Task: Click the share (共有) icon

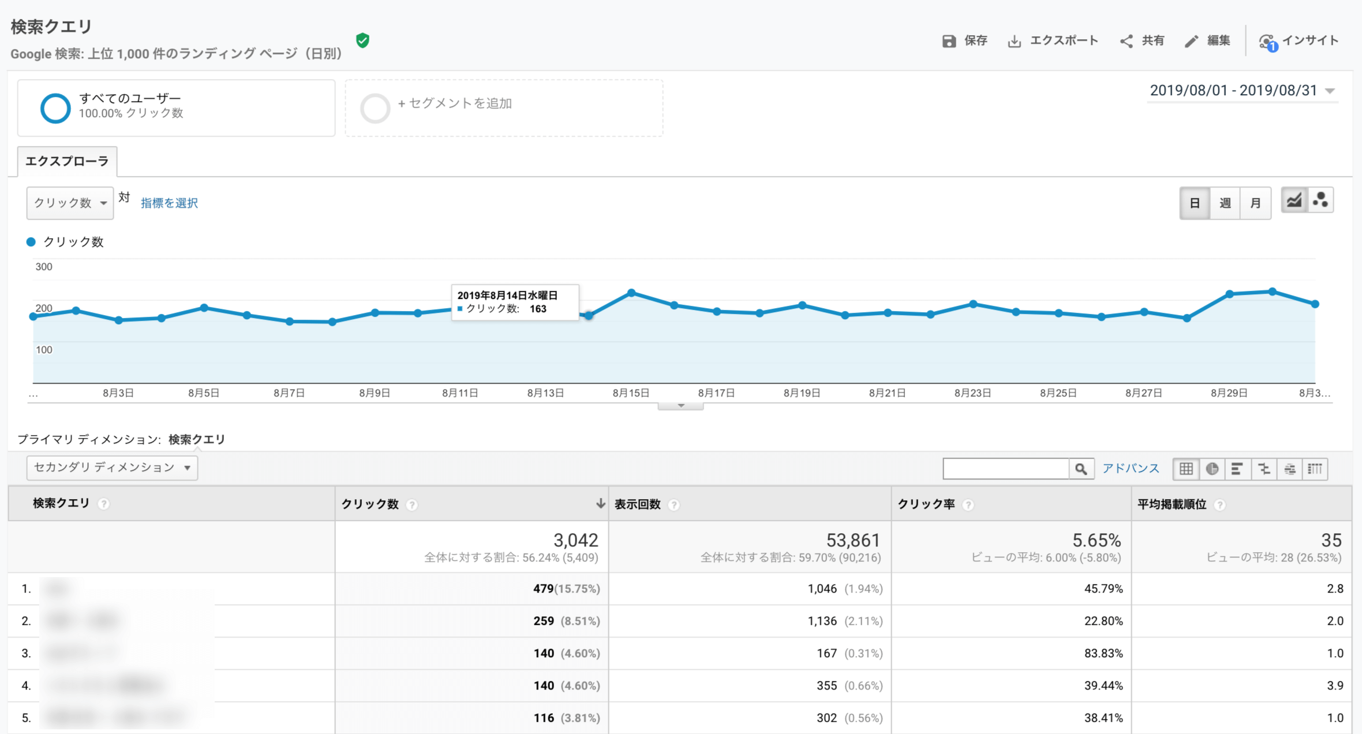Action: click(x=1126, y=41)
